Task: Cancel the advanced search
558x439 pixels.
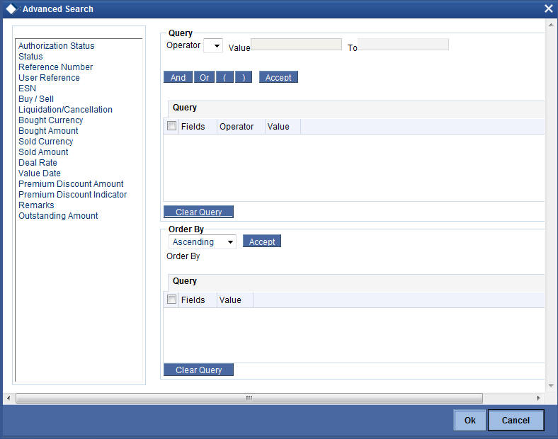Action: (x=516, y=420)
